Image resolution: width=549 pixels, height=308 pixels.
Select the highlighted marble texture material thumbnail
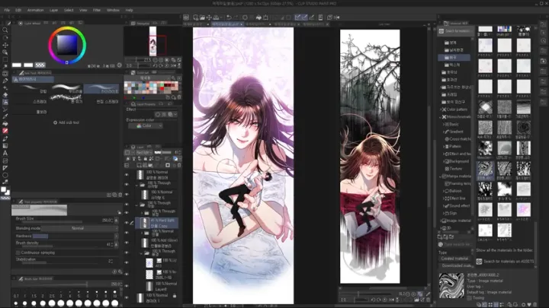[x=485, y=169]
